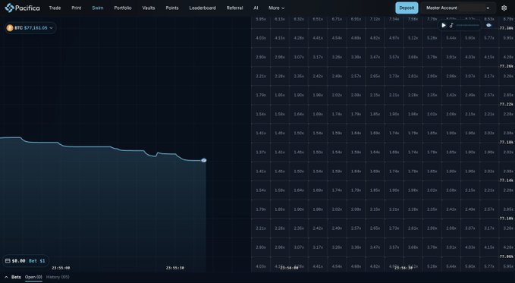
Task: Open the Master Account dropdown
Action: (459, 8)
